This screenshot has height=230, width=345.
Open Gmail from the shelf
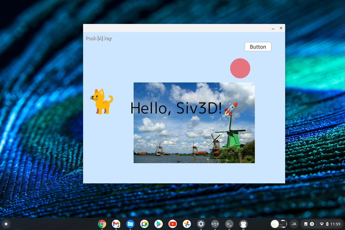coord(116,224)
